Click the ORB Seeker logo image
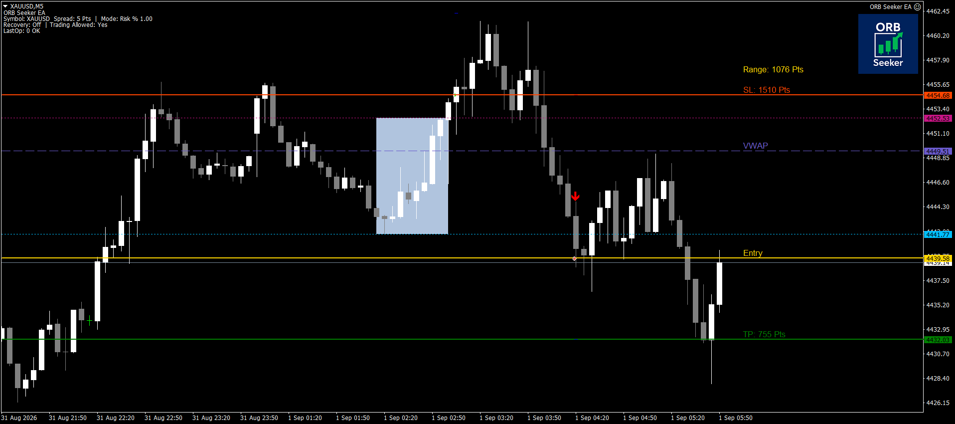The width and height of the screenshot is (955, 424). [888, 44]
